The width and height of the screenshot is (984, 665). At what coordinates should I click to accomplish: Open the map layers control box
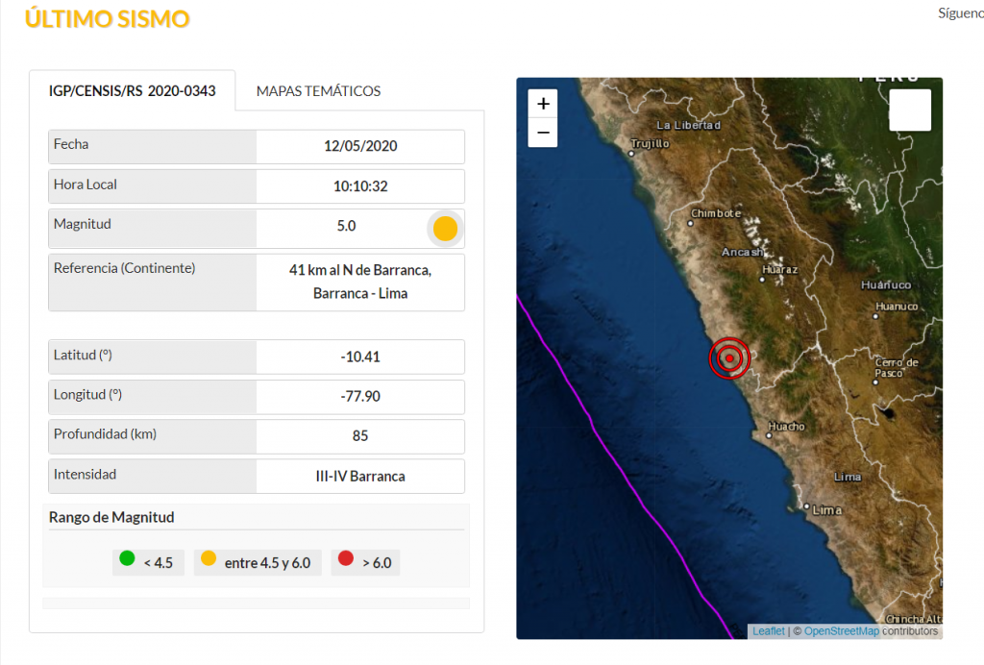[909, 110]
